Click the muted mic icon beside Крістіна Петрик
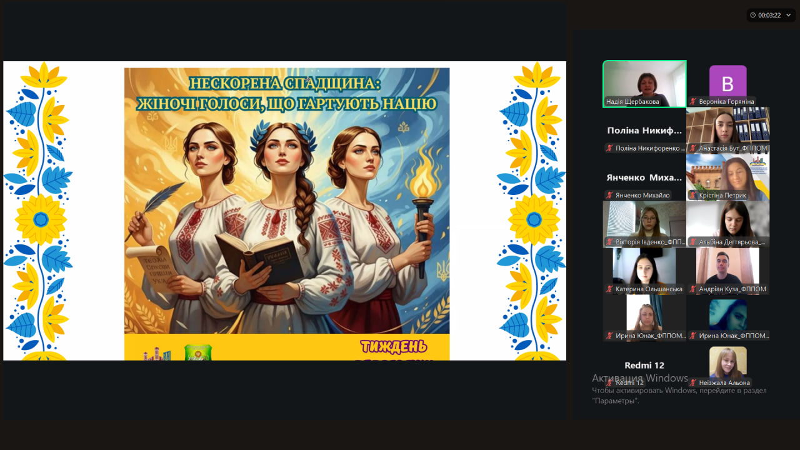This screenshot has height=450, width=800. 692,195
